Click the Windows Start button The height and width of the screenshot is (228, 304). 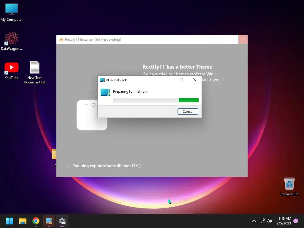tap(9, 221)
